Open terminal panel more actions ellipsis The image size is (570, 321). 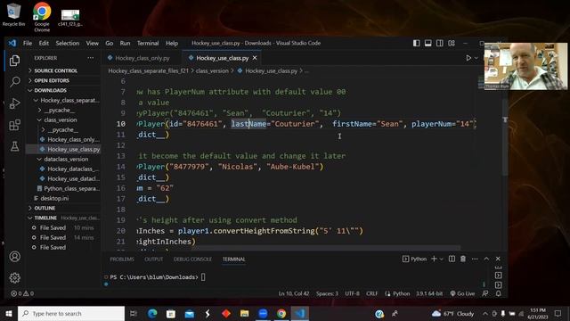coord(475,259)
